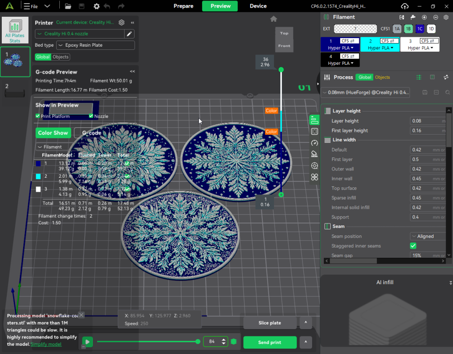Open filament 4 Hyper PLA dropdown
Viewport: 453px width, 354px height.
click(340, 63)
